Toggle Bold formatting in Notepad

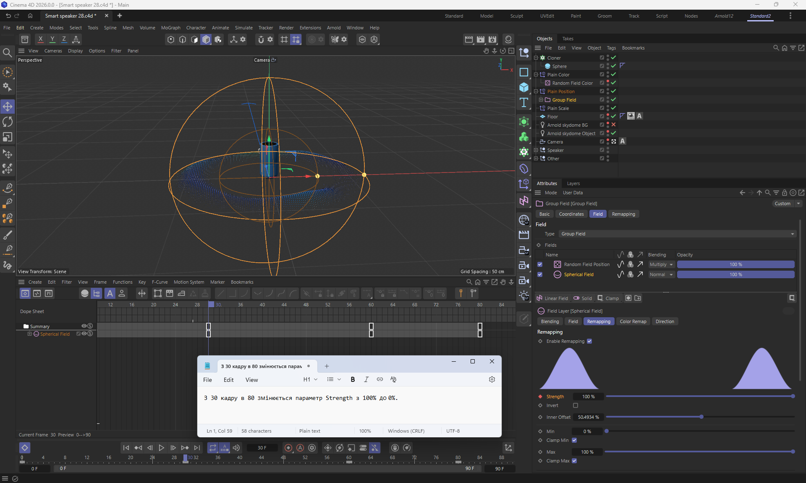(353, 379)
